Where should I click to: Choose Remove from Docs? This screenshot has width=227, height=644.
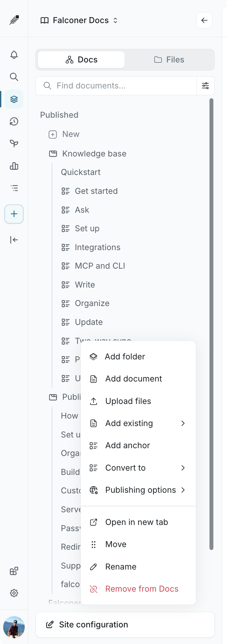point(138,589)
